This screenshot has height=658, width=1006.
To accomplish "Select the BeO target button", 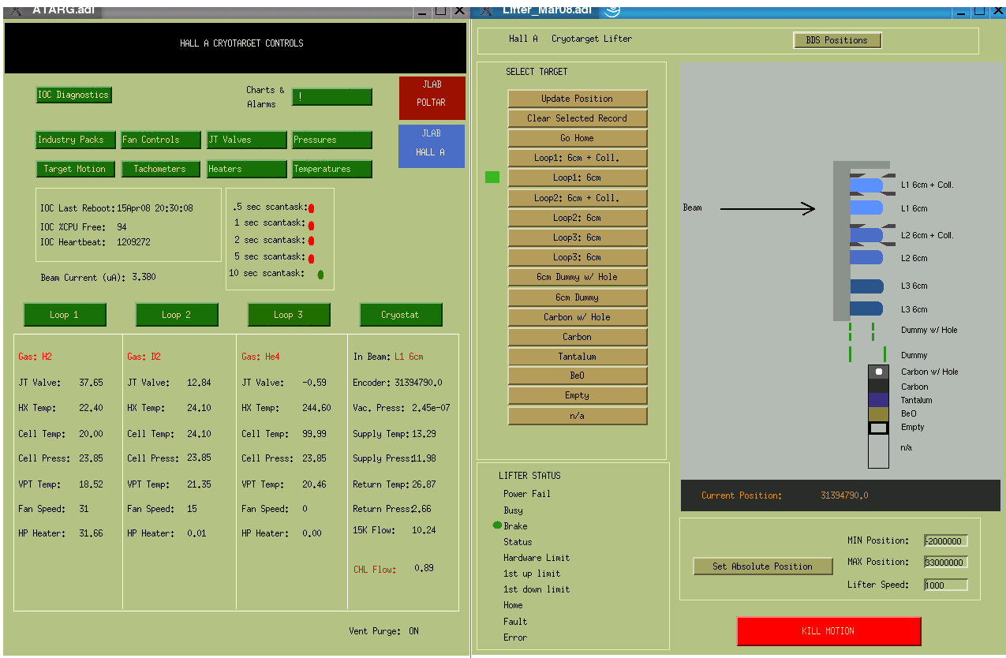I will tap(578, 376).
